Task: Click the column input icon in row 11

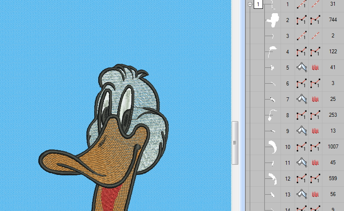Action: point(302,163)
